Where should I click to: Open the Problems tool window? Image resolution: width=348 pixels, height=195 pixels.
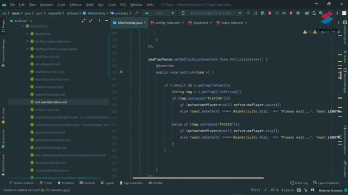pos(66,183)
